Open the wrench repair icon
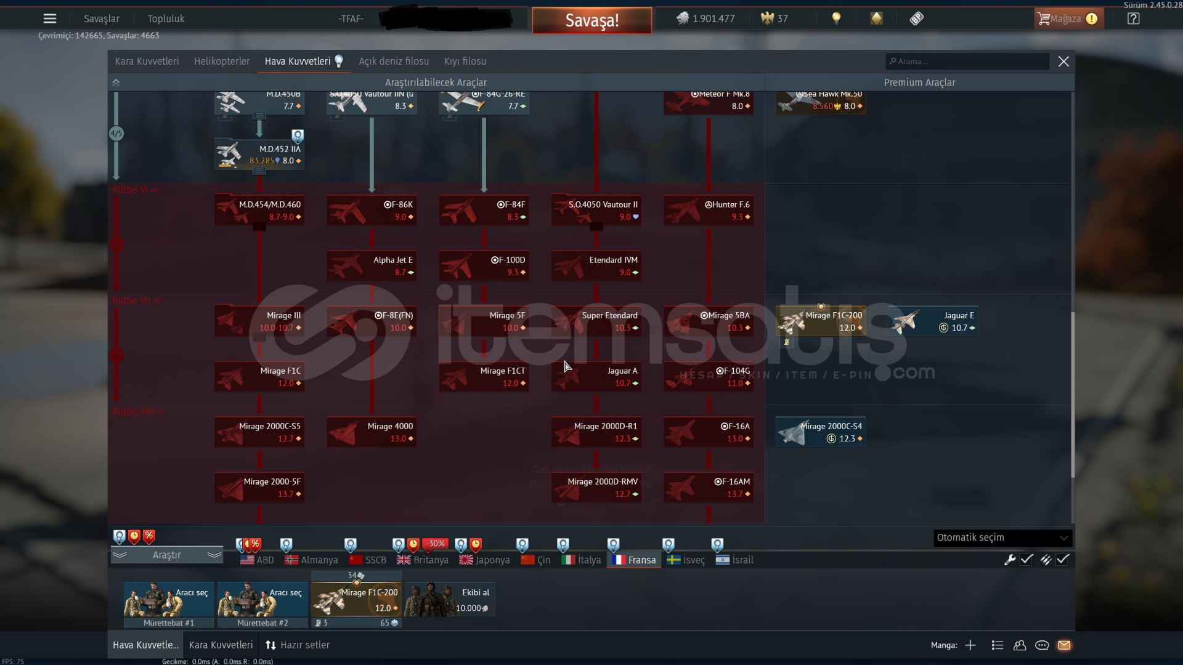Screen dimensions: 1183x665 [x=1009, y=560]
